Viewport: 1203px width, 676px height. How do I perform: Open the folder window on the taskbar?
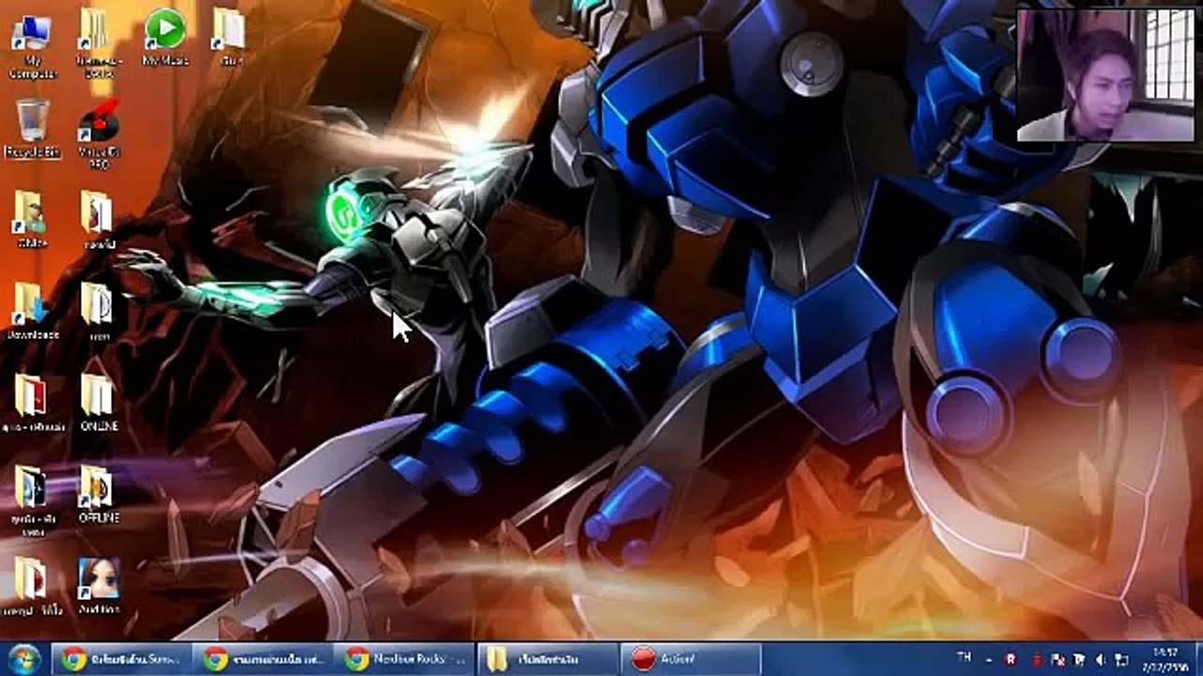(547, 659)
